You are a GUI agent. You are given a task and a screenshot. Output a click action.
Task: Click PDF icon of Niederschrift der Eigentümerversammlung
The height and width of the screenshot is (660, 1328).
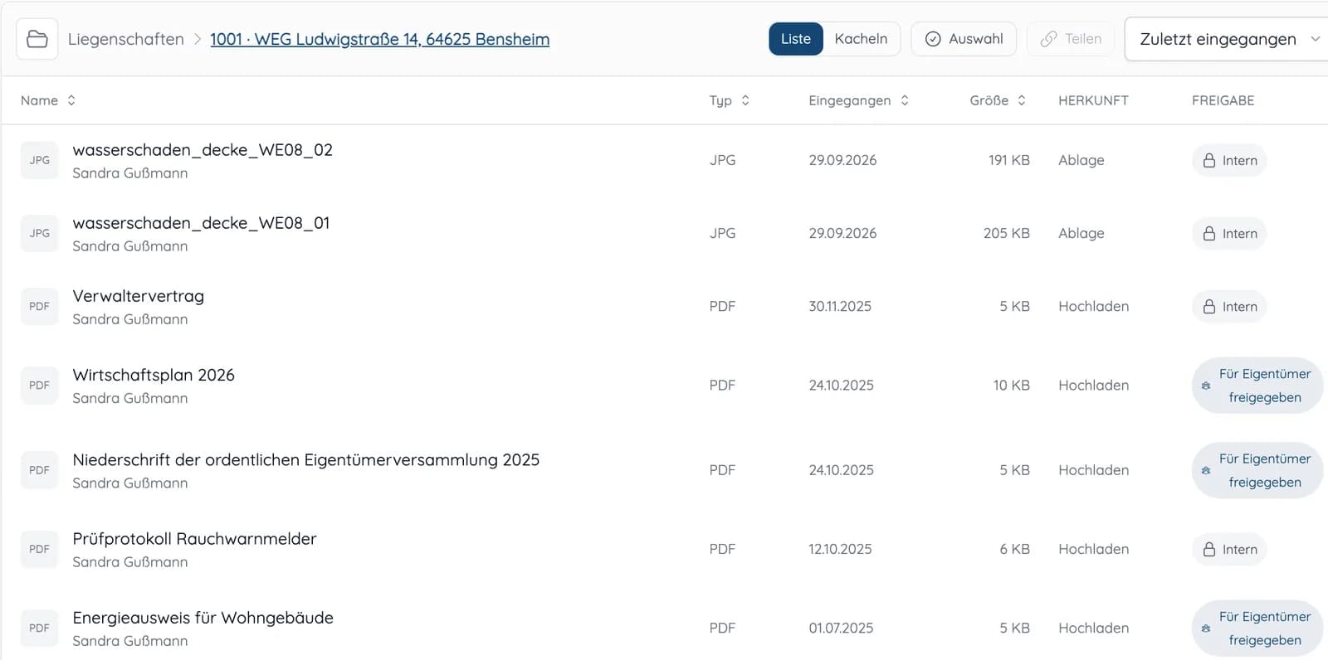pos(40,470)
